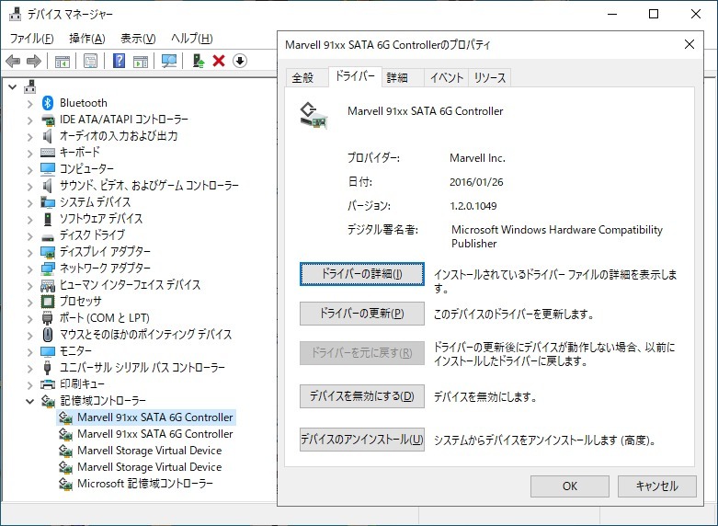Select the second Marvell 91xx SATA 6G Controller
This screenshot has height=526, width=718.
[155, 434]
